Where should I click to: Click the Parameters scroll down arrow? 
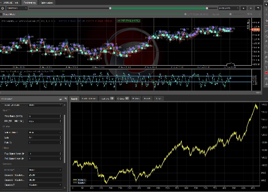(x=64, y=188)
